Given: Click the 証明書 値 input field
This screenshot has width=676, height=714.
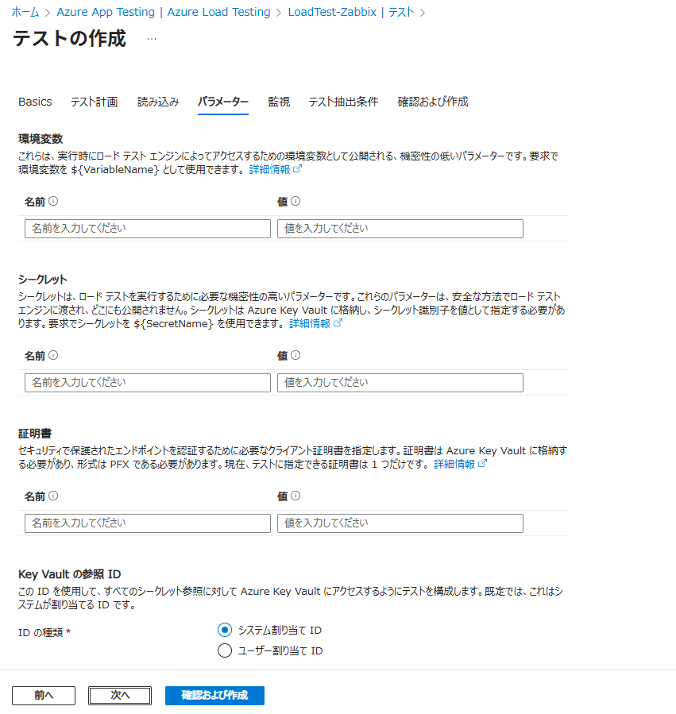Looking at the screenshot, I should pos(400,523).
